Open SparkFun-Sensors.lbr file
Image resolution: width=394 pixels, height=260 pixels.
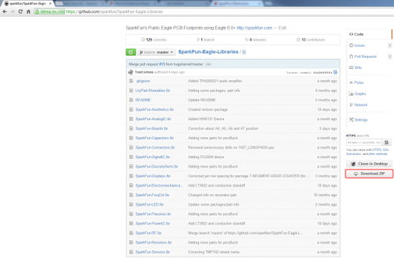click(152, 252)
